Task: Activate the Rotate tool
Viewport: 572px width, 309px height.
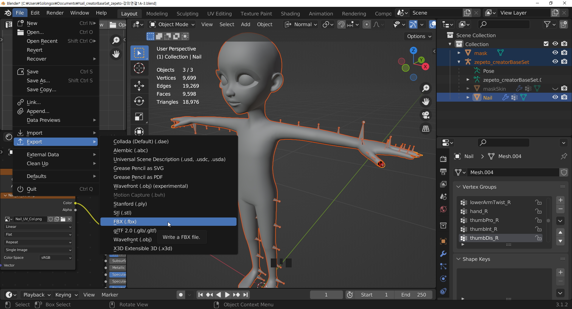Action: click(139, 101)
